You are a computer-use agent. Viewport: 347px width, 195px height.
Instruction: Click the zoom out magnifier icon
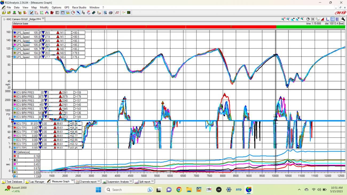tap(302, 19)
